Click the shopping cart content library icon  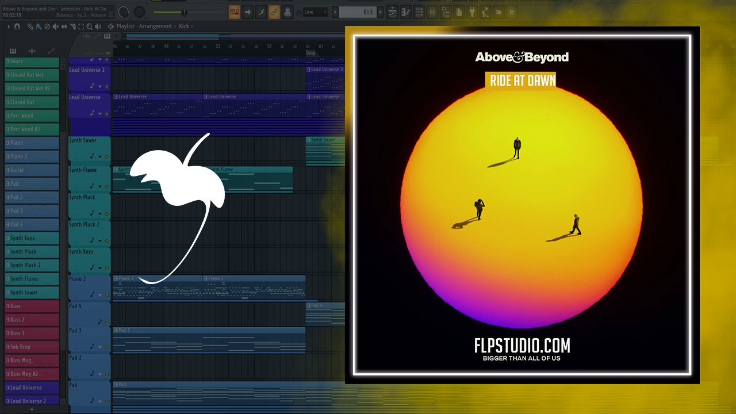(x=511, y=12)
